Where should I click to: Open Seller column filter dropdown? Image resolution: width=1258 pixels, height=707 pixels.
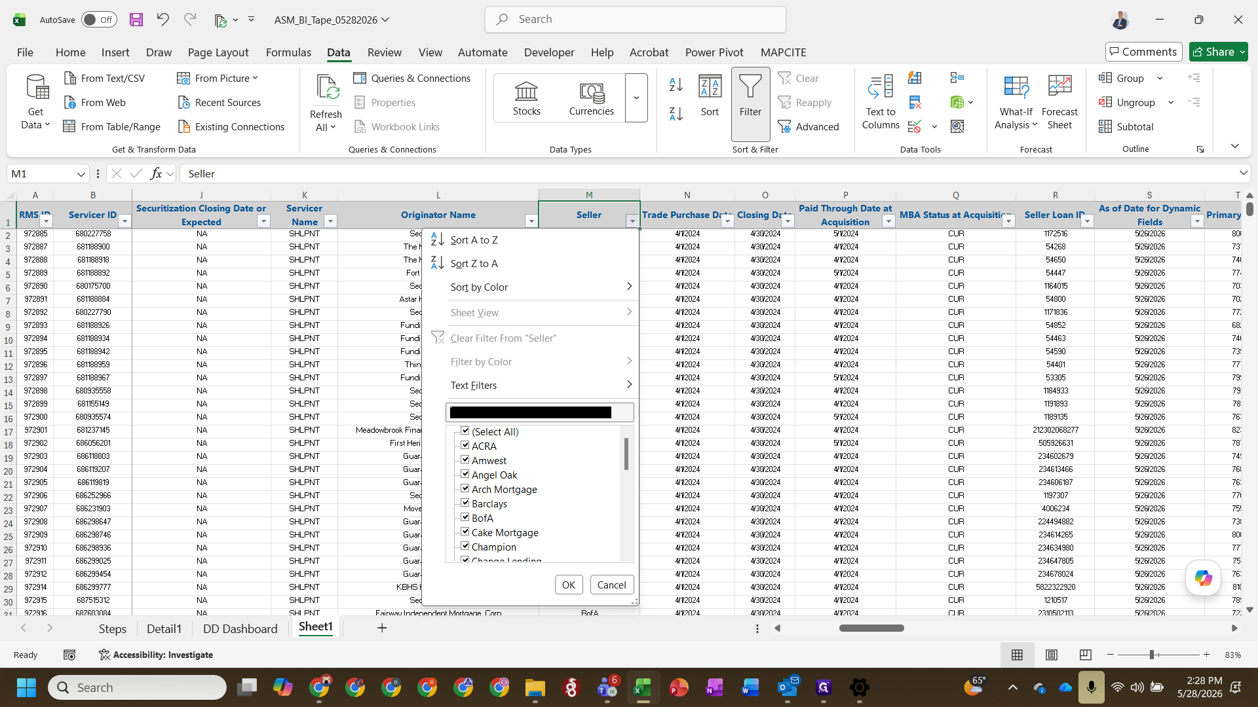click(632, 221)
